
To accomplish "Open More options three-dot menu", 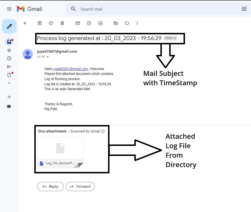I will tap(137, 23).
